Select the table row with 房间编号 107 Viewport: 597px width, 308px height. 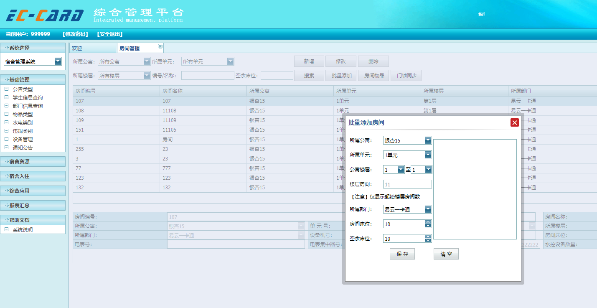(x=335, y=101)
